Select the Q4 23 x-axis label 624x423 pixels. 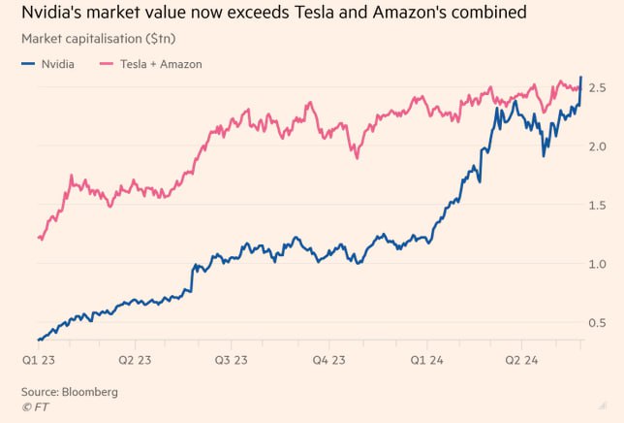point(329,359)
